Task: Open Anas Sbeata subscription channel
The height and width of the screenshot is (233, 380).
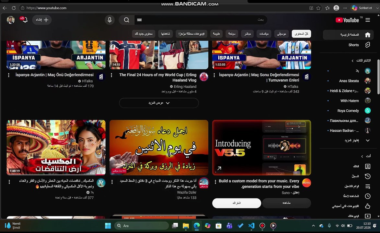Action: [349, 81]
